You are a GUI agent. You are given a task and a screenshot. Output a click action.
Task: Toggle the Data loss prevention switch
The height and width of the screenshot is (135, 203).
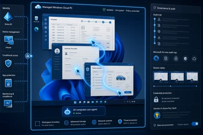pos(195,124)
